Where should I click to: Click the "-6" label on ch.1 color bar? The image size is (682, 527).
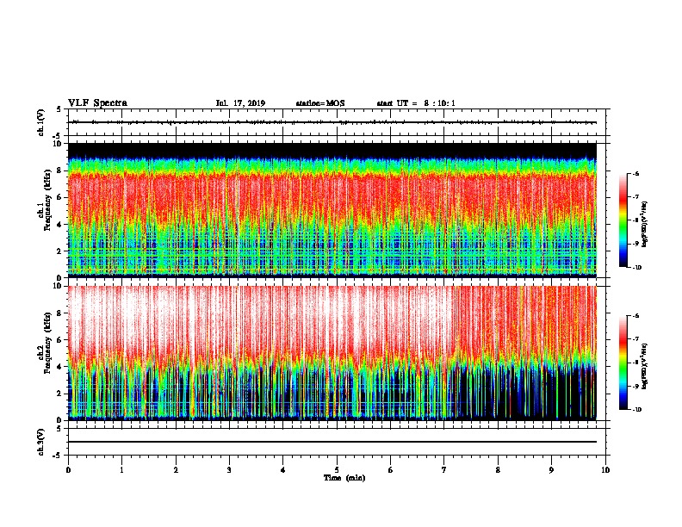[635, 174]
